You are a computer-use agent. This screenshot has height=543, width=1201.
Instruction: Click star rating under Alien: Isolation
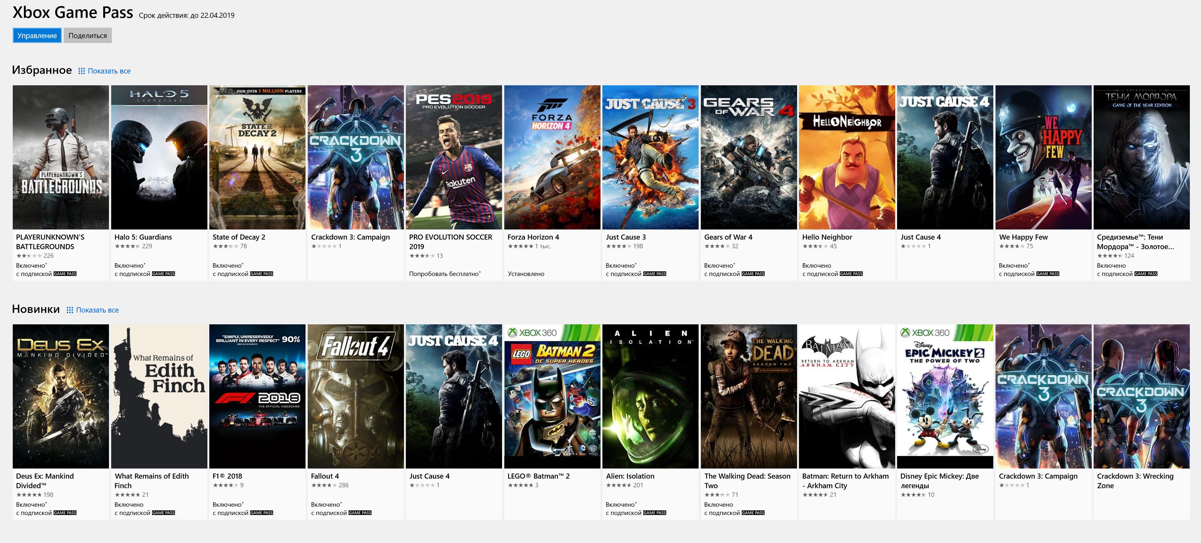point(619,485)
